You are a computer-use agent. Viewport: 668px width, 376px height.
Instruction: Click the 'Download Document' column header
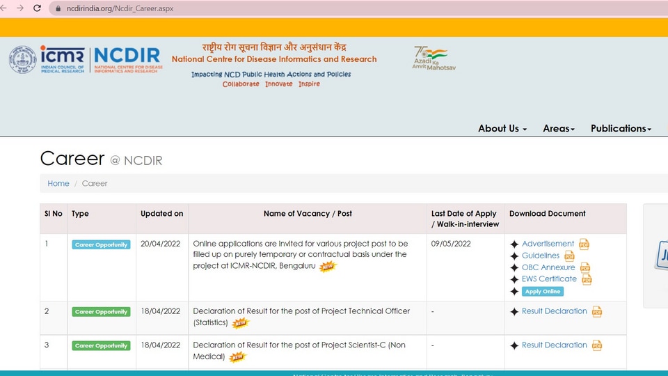(x=548, y=214)
